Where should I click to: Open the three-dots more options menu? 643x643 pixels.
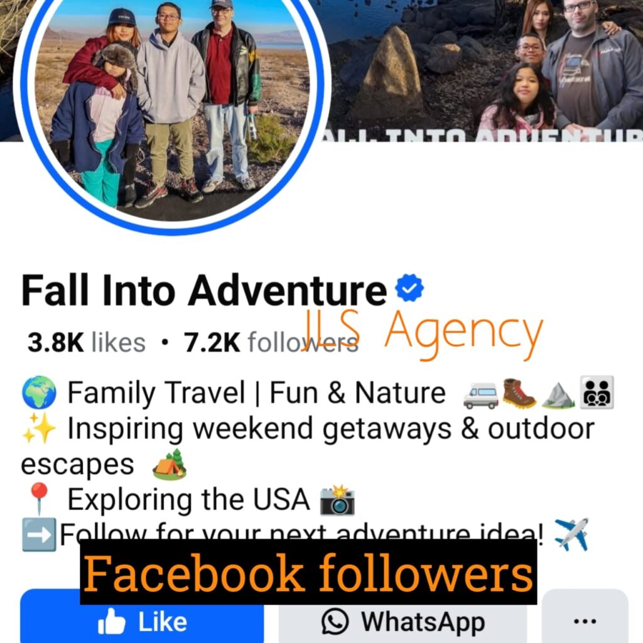[x=585, y=621]
